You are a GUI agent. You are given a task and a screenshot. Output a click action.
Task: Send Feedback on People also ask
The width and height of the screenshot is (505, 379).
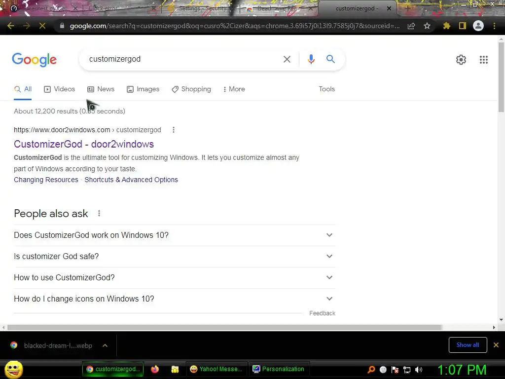(322, 313)
